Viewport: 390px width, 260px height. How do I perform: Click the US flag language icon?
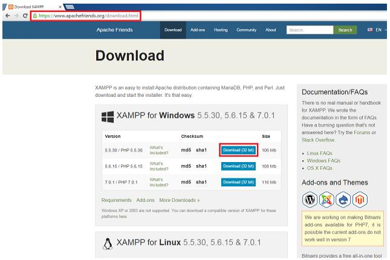coord(370,30)
